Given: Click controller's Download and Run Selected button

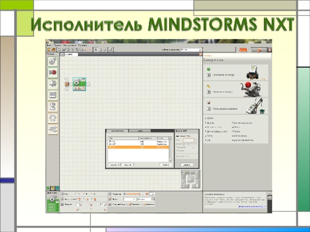Looking at the screenshot, I should coord(197,172).
